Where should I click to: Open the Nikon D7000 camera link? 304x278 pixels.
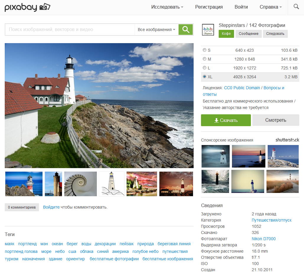coord(264,239)
